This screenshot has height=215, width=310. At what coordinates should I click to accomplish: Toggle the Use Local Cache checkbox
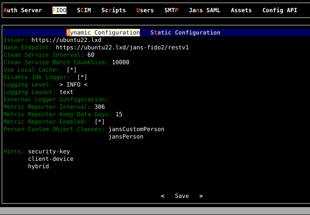coord(72,70)
